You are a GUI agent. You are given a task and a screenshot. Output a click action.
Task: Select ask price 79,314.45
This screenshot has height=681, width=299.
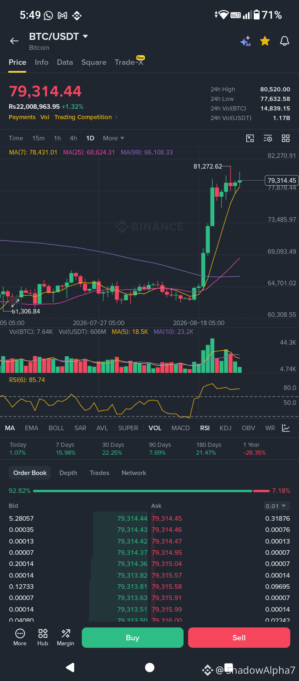click(167, 519)
